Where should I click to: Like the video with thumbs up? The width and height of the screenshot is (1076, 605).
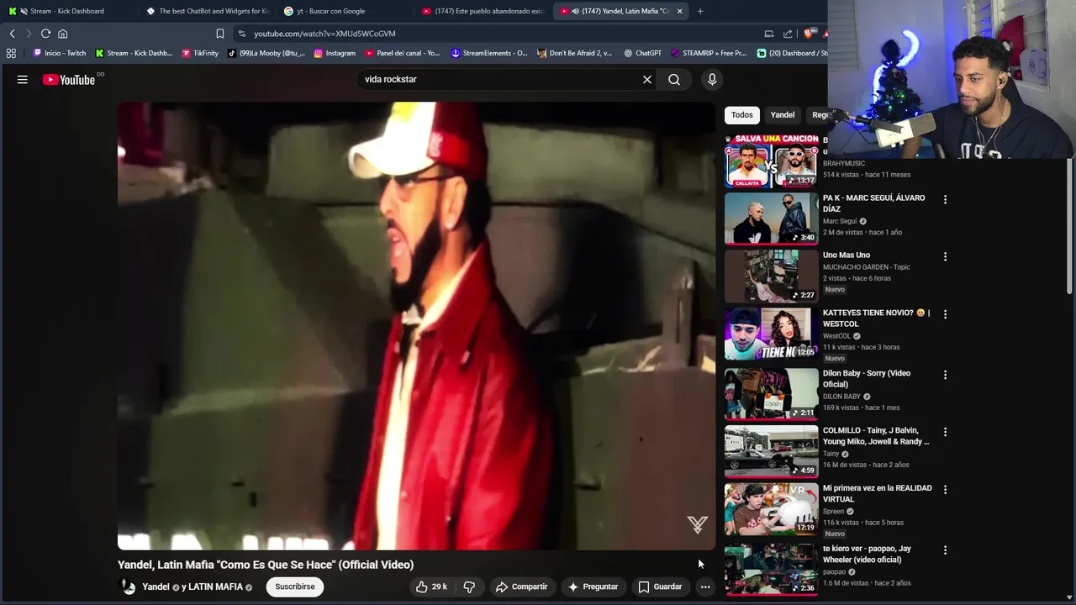point(432,587)
